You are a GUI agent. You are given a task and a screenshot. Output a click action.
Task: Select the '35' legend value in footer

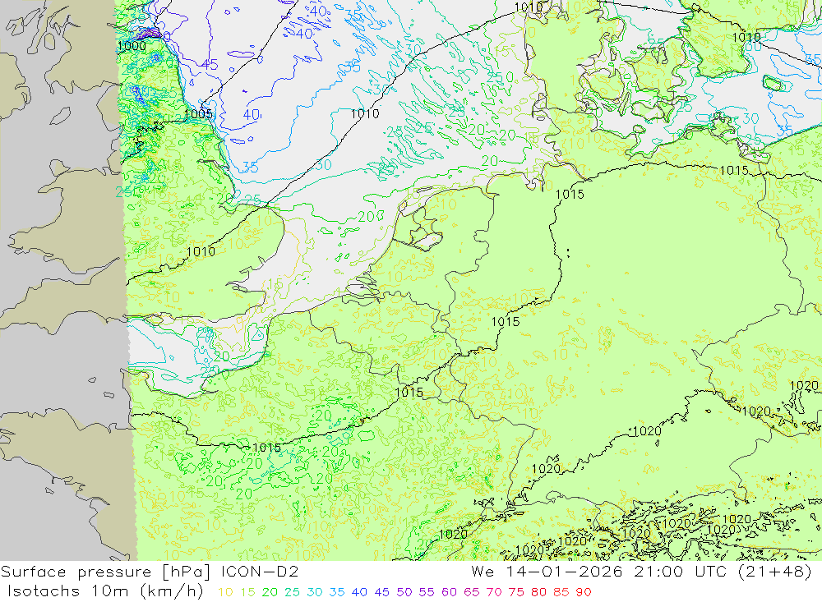pyautogui.click(x=336, y=592)
